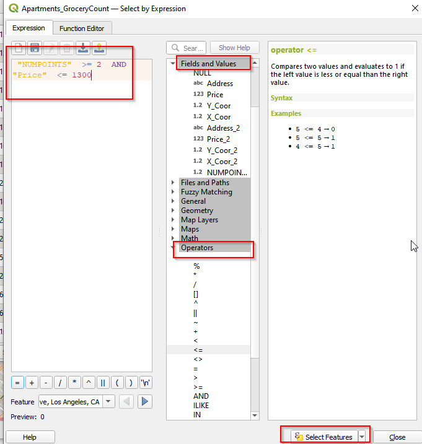Select the ILIKE operator in list
Screen dimensions: 422x444
[x=201, y=406]
